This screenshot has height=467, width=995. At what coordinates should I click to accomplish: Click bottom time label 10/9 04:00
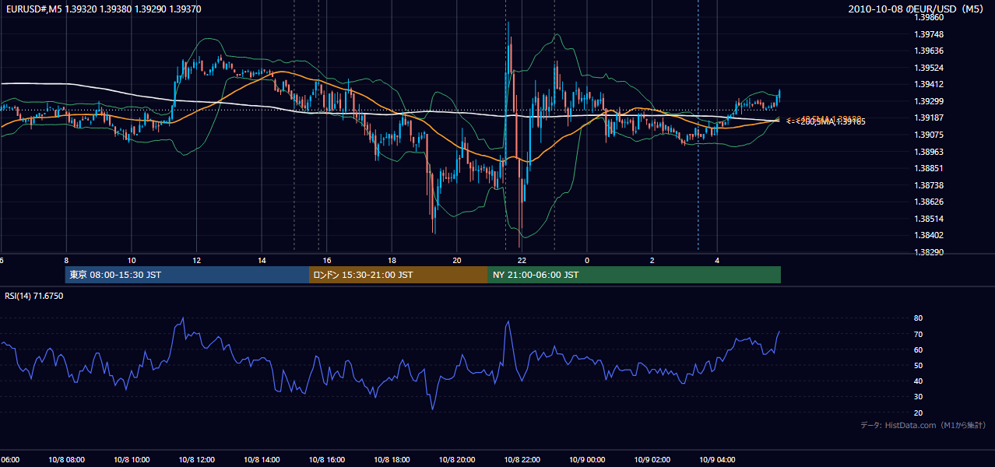click(x=718, y=460)
